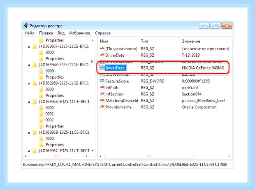Collapse the 4D36E96C key node
255x190 pixels.
29,151
